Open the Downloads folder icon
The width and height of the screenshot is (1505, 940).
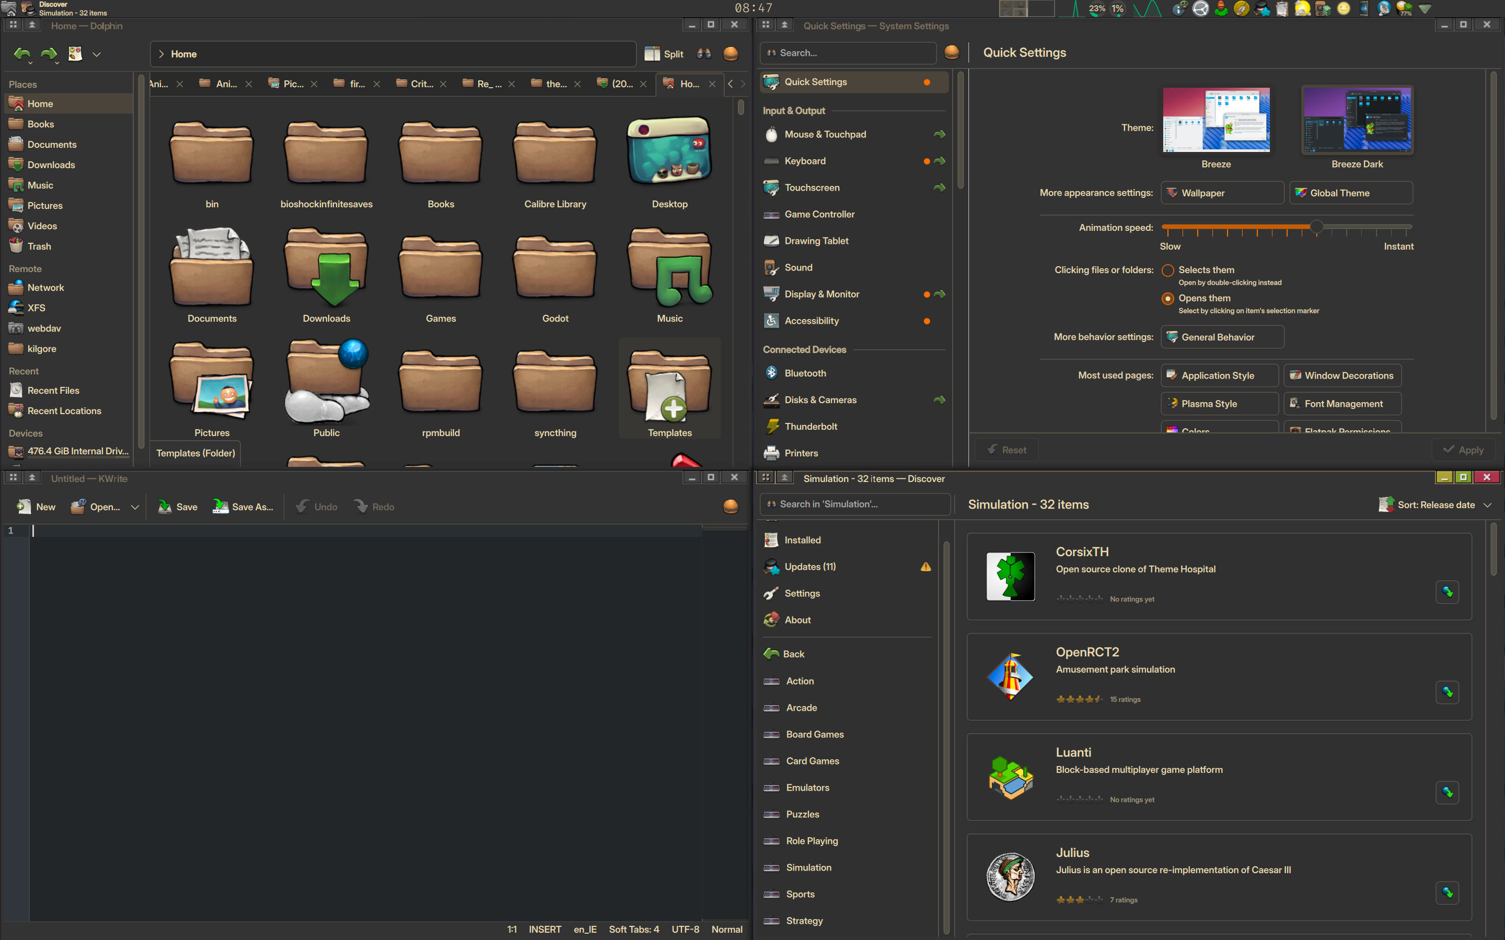[x=326, y=268]
